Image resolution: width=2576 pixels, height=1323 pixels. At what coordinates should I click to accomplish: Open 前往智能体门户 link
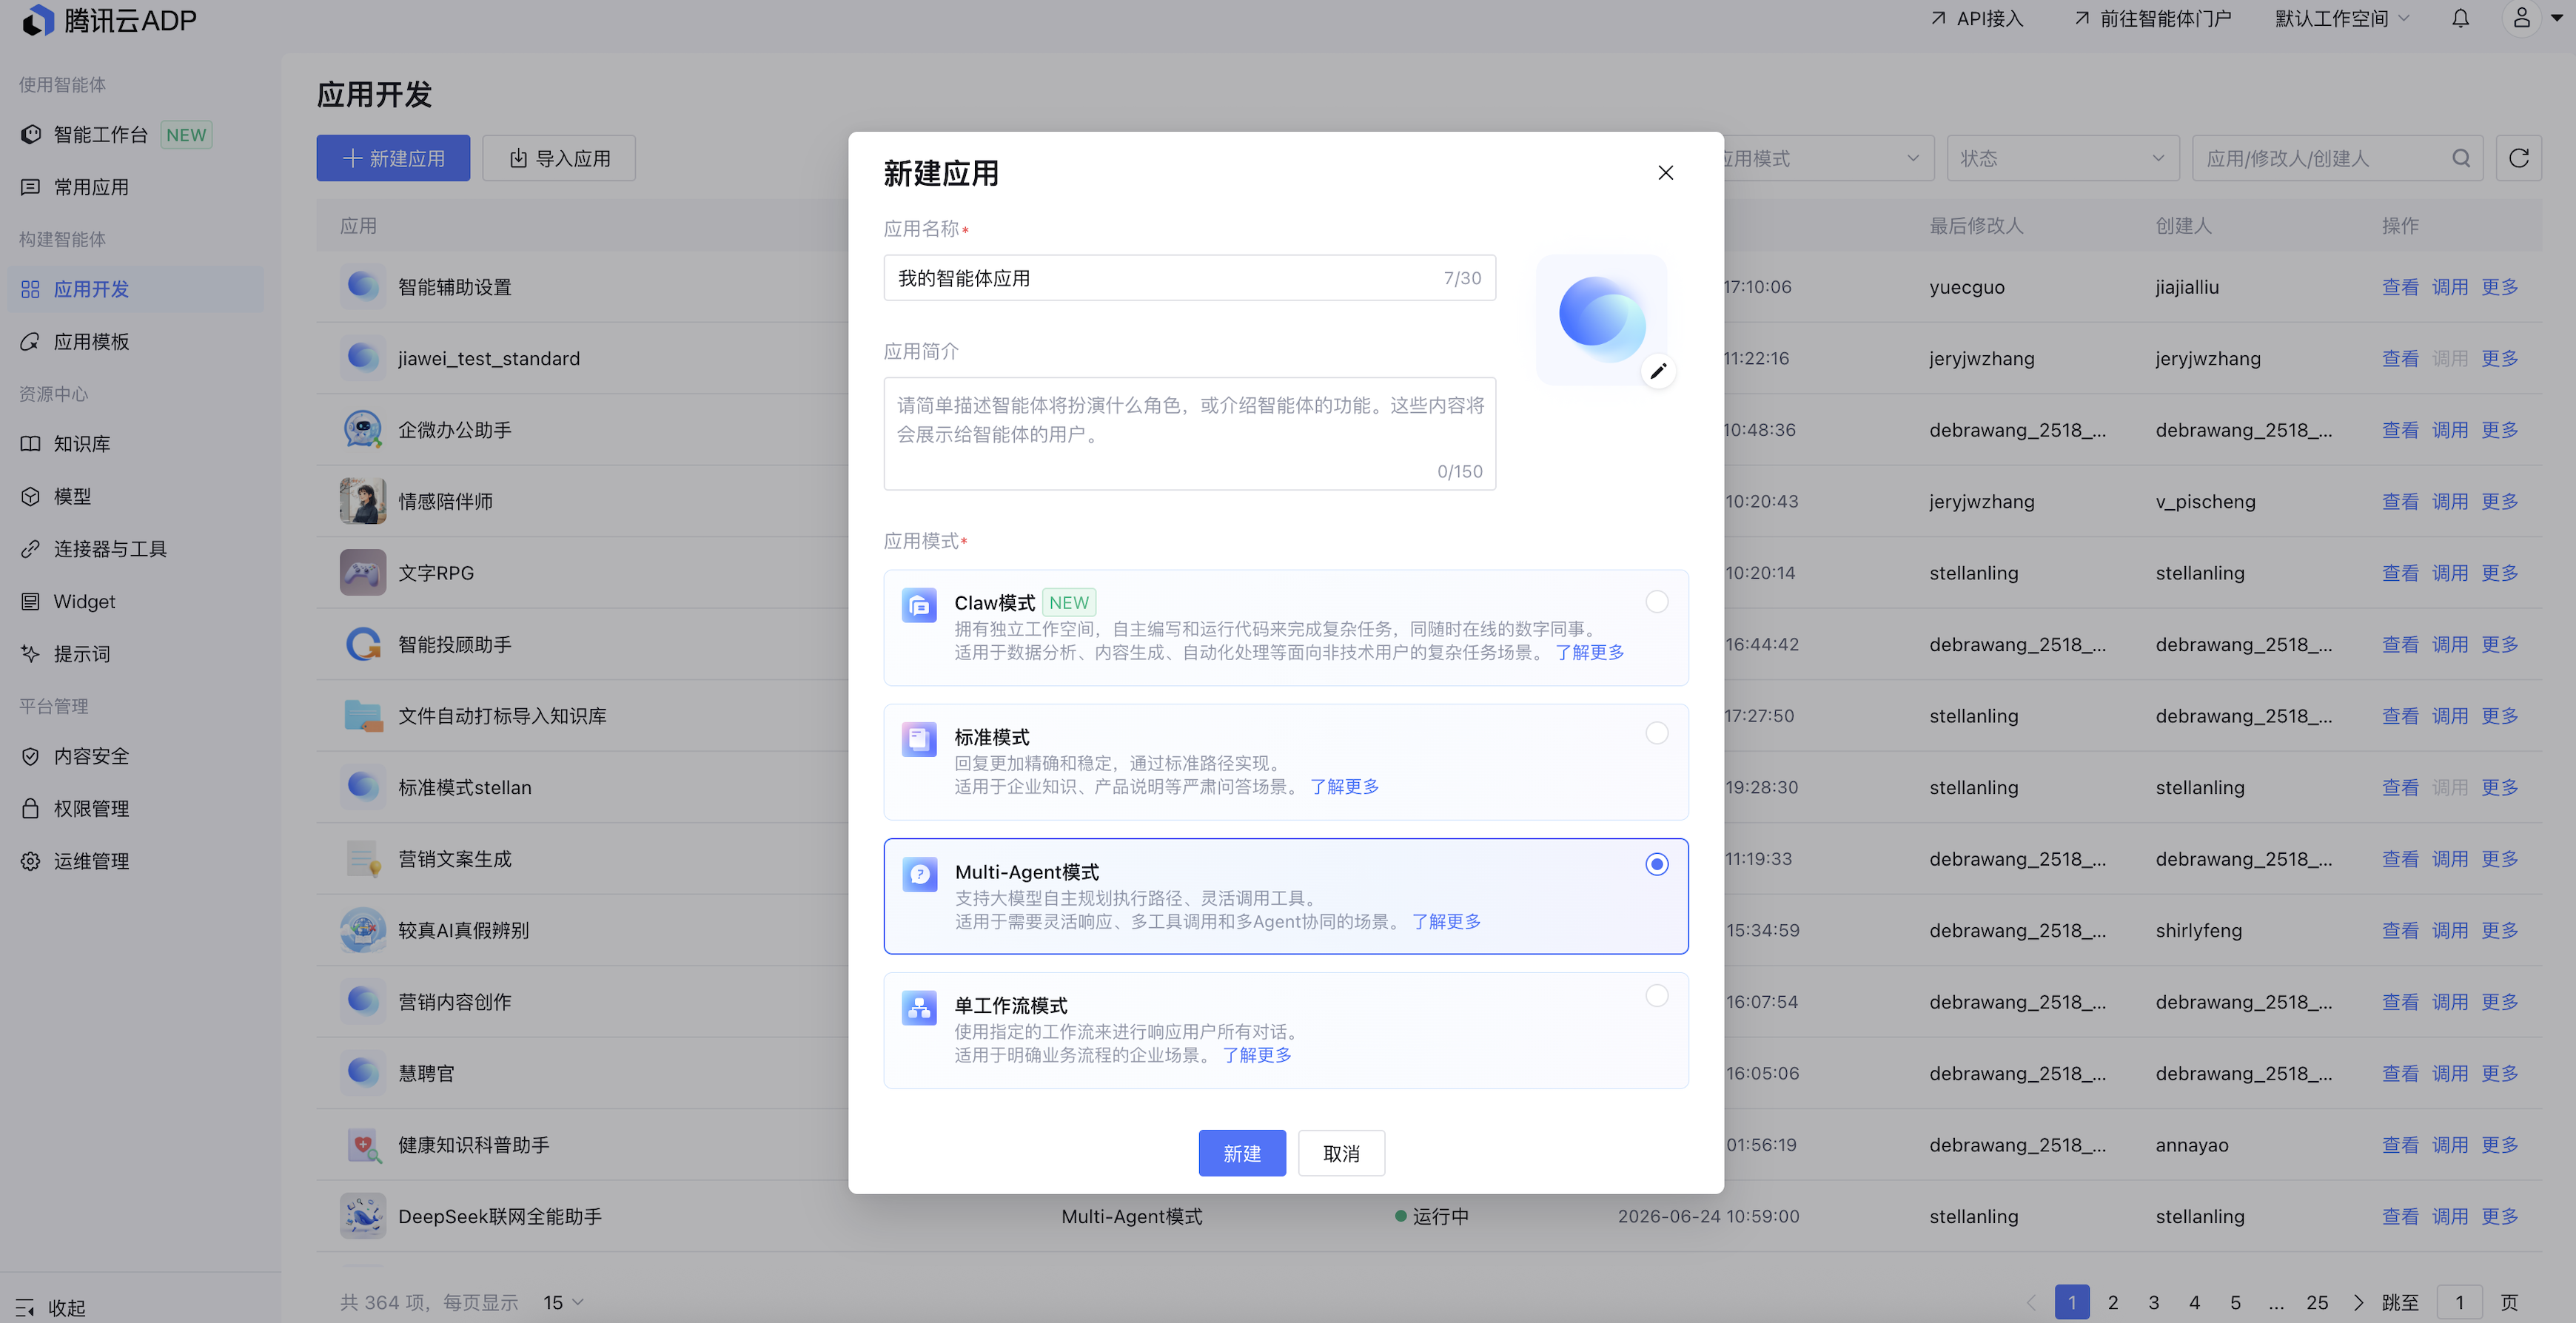pyautogui.click(x=2152, y=19)
